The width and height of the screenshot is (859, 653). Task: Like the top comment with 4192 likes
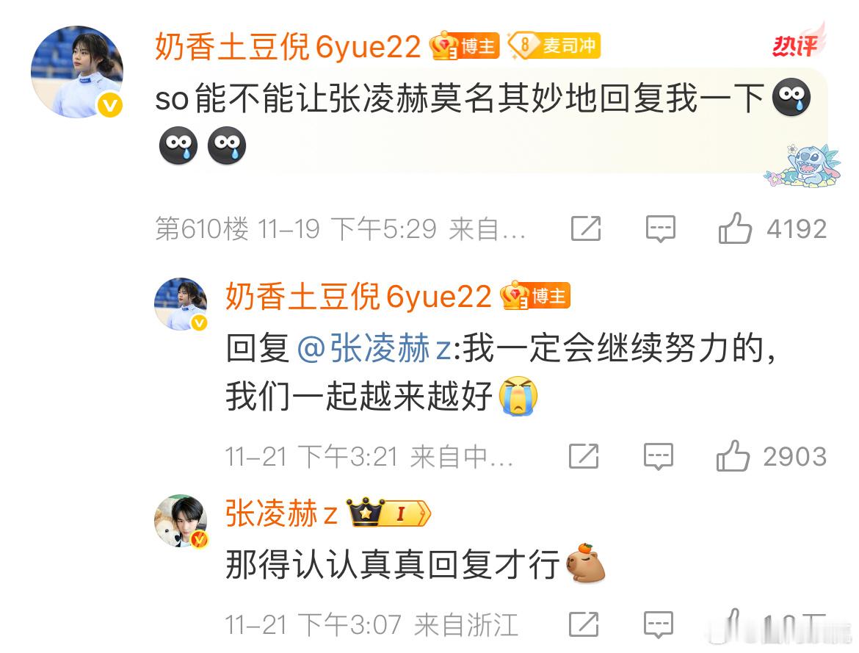(735, 228)
